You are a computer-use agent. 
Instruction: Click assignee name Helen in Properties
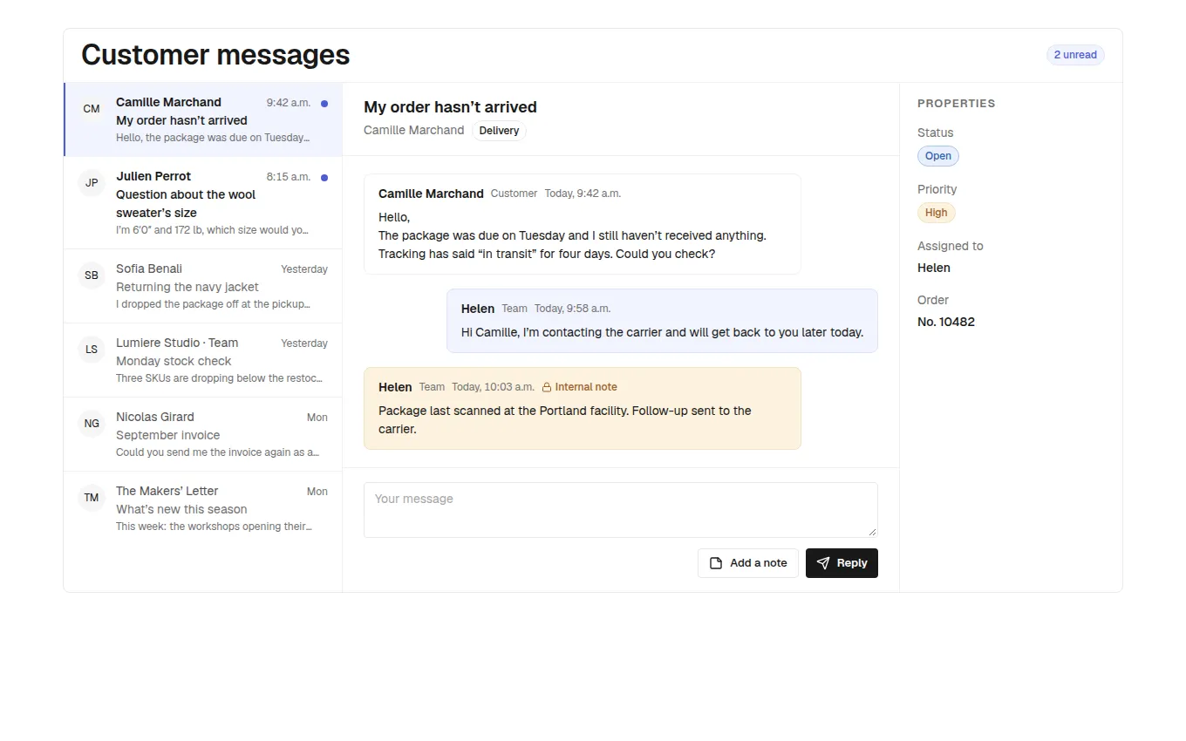click(x=934, y=268)
